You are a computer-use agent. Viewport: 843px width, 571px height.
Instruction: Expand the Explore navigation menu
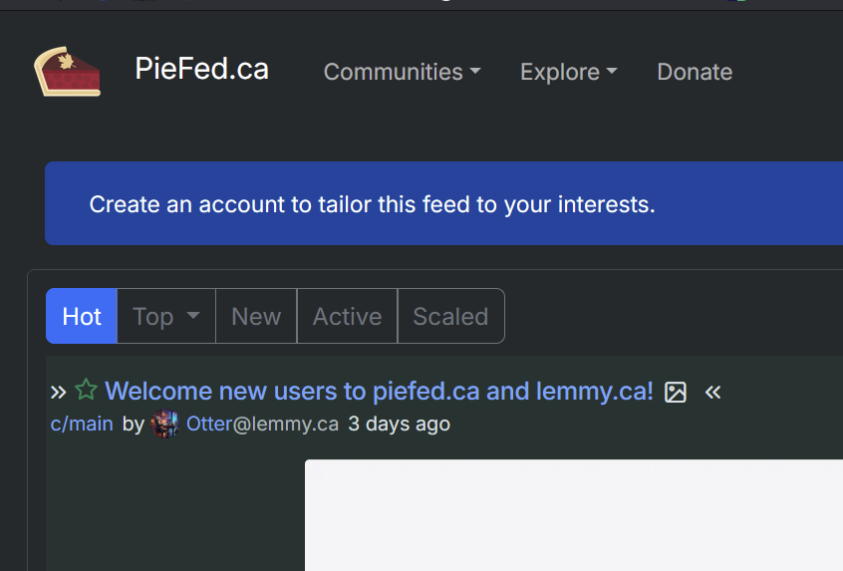click(568, 72)
